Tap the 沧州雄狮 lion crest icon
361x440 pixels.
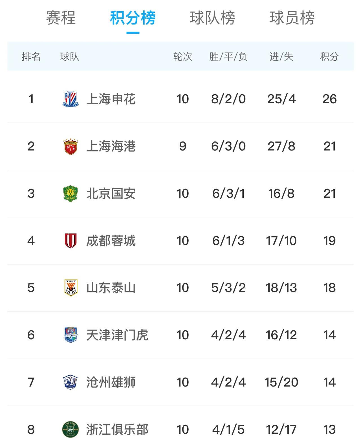pos(70,382)
